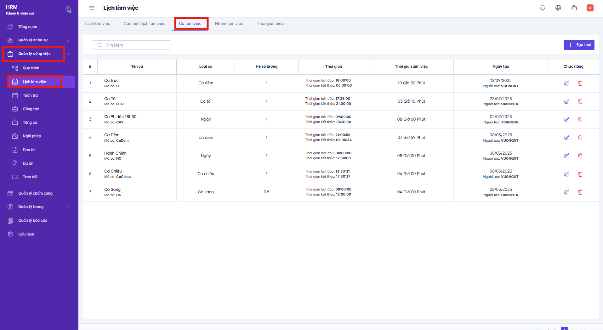Edit the Ca trực shift row
This screenshot has height=330, width=603.
(x=566, y=83)
